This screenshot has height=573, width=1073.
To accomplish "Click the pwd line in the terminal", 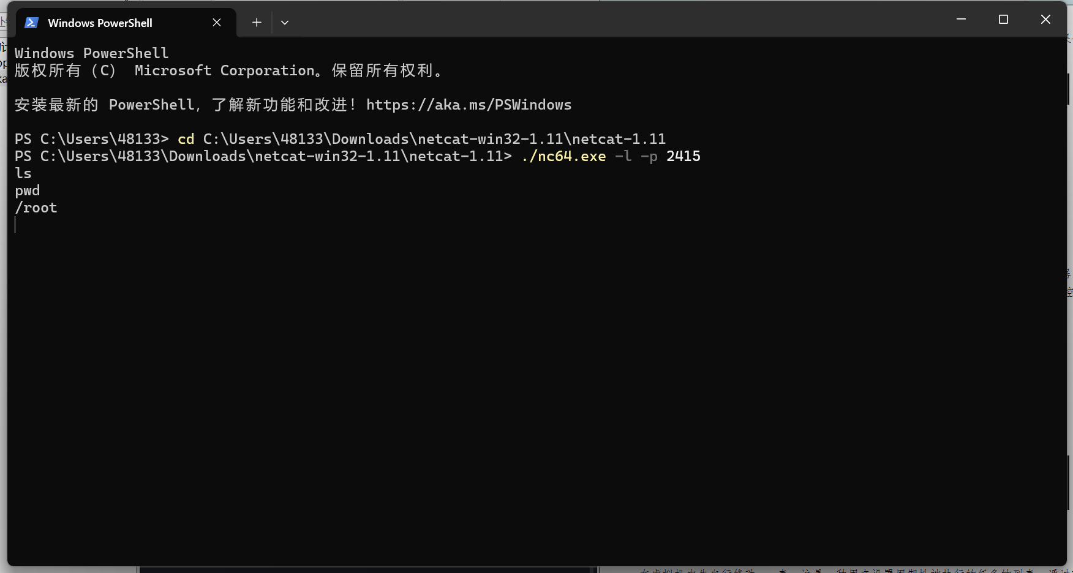I will [28, 190].
